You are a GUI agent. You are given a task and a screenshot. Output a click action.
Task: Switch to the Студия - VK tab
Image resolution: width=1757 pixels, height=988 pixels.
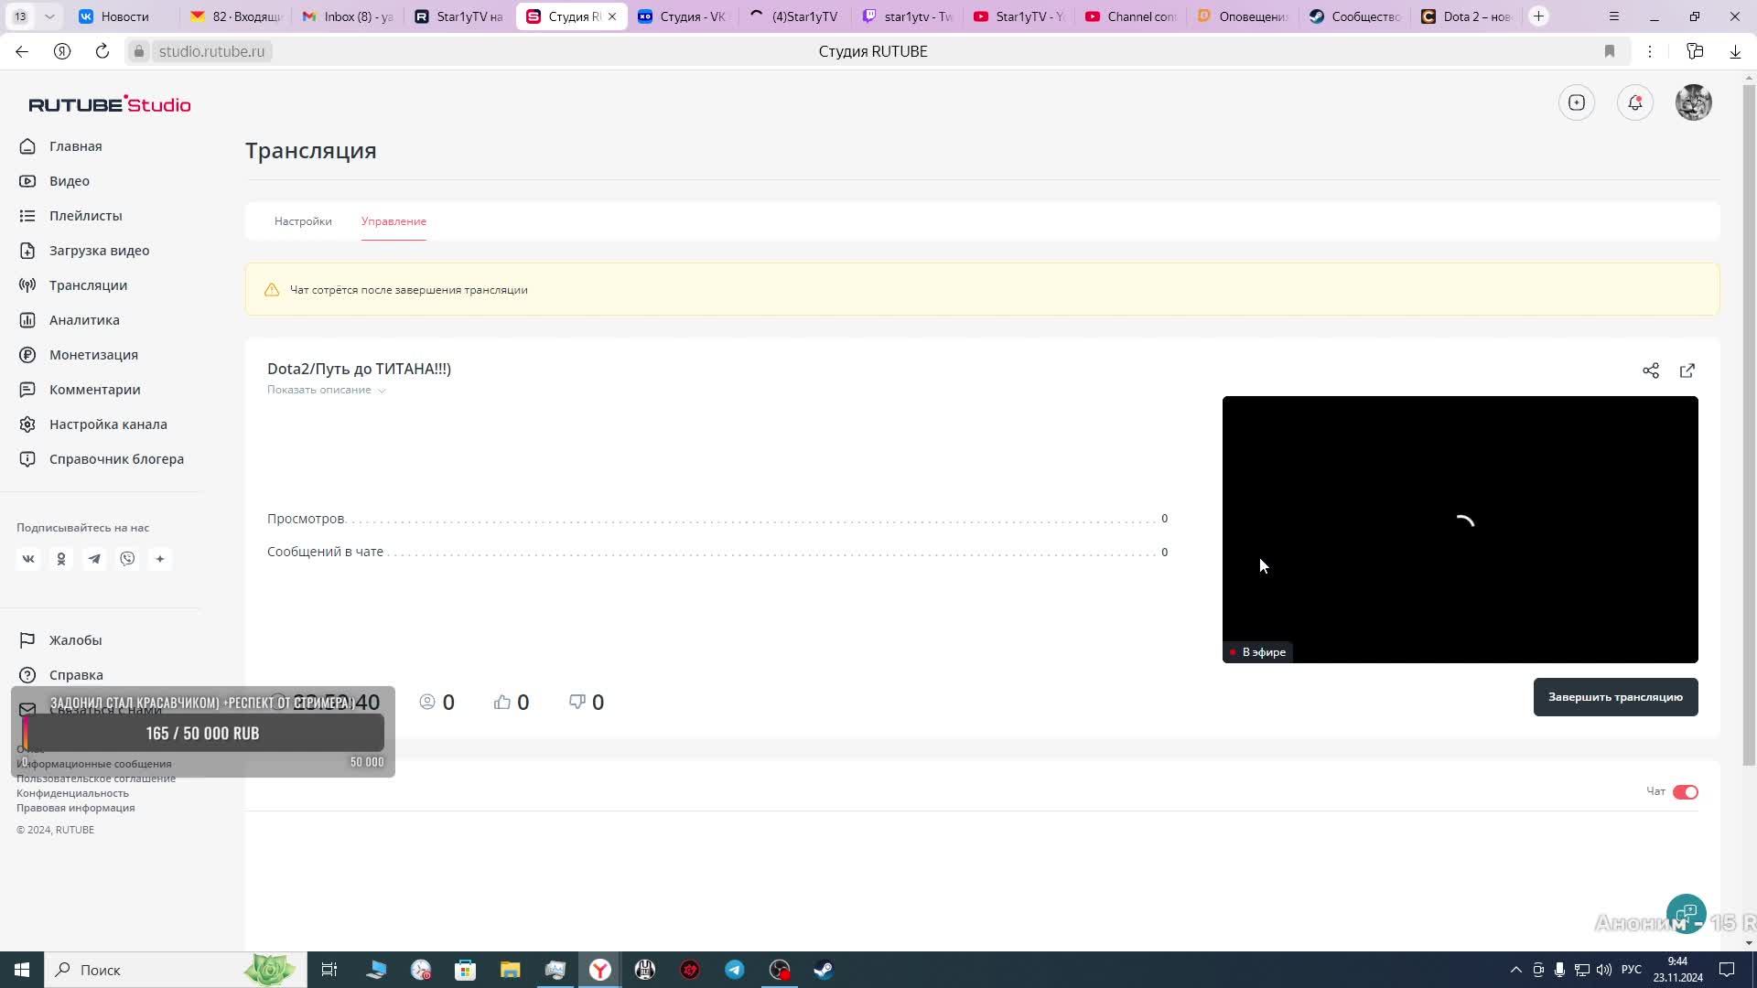tap(683, 16)
